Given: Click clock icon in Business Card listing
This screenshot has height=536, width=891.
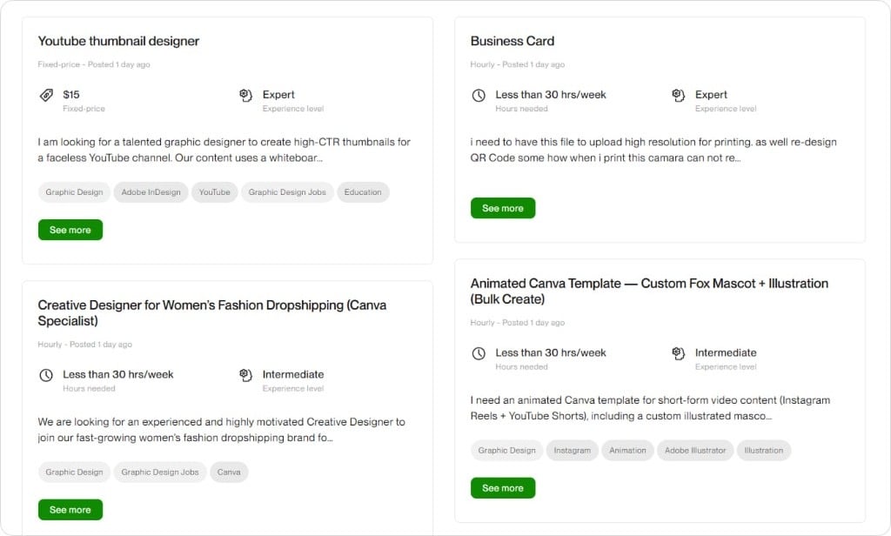Looking at the screenshot, I should [x=479, y=95].
